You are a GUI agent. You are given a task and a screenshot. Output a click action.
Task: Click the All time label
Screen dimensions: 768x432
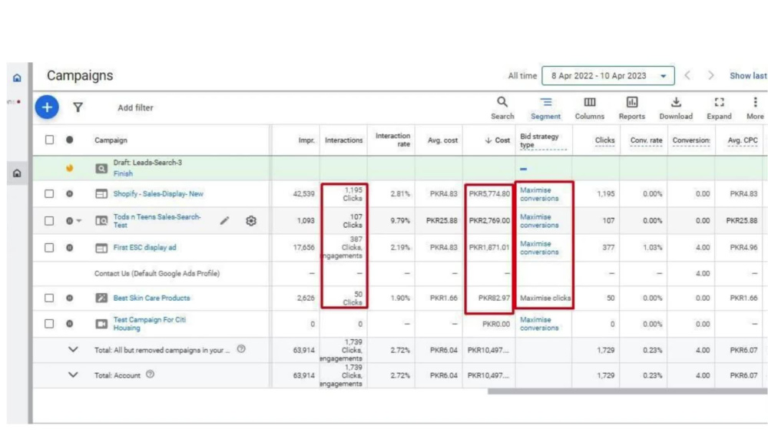click(522, 76)
